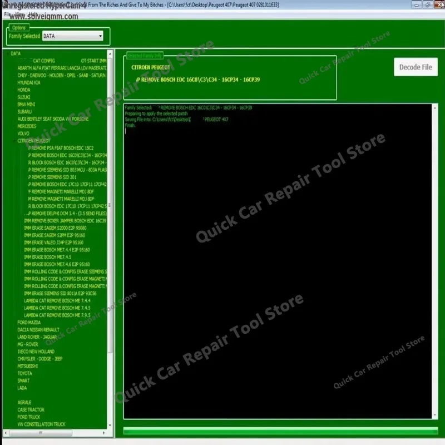
Task: Open the Family Selected dropdown showing DATA
Action: [72, 36]
